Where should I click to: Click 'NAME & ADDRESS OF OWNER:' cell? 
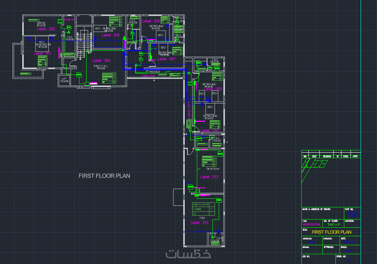[x=323, y=213]
